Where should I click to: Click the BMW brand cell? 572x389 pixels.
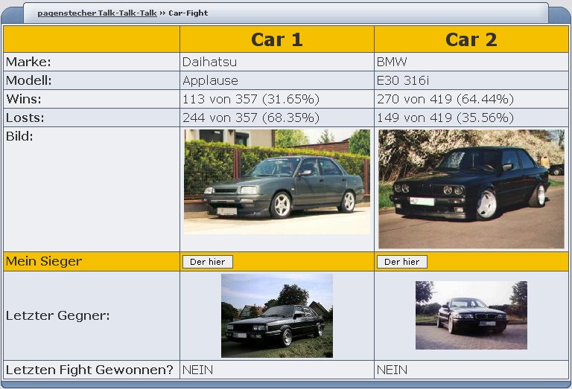click(471, 62)
